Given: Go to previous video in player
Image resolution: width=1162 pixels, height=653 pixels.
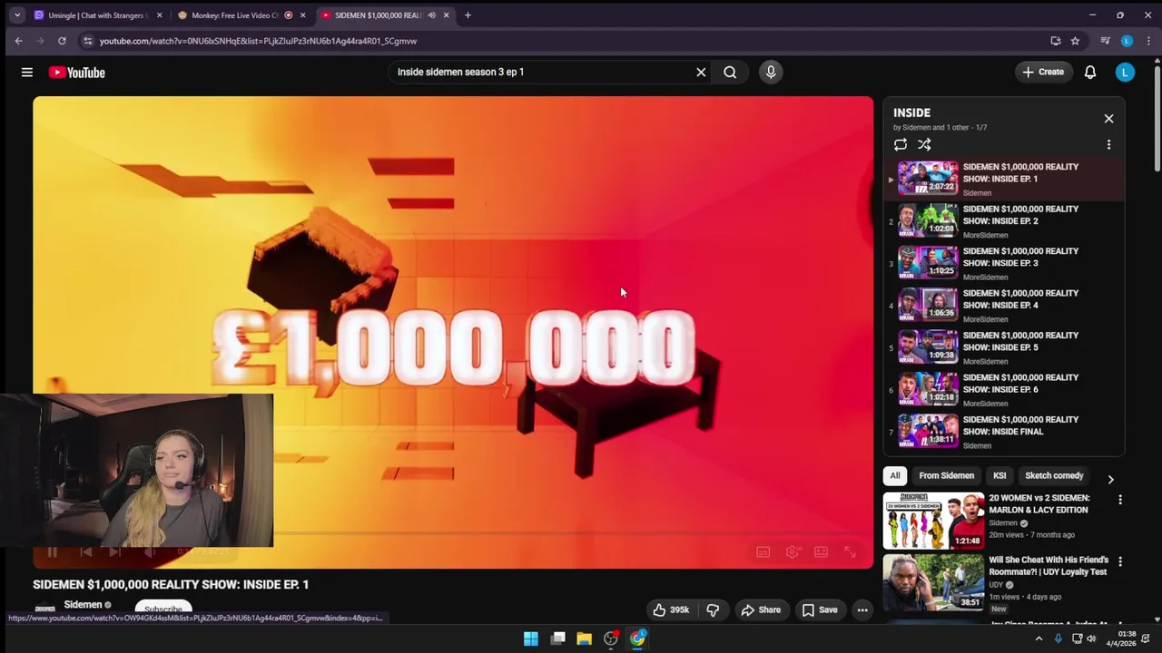Looking at the screenshot, I should click(85, 551).
